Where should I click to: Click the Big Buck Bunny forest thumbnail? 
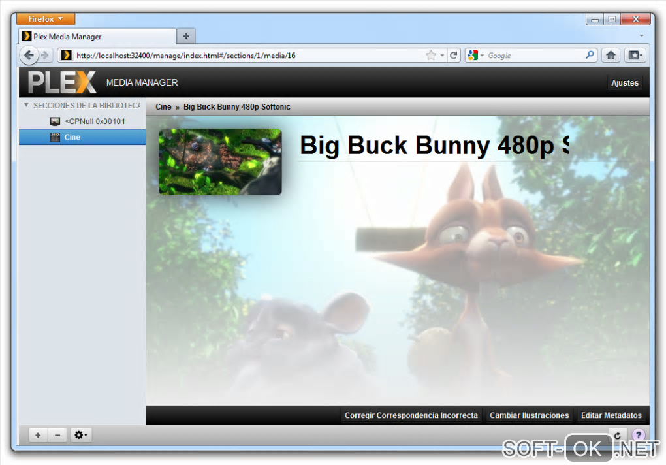click(220, 162)
